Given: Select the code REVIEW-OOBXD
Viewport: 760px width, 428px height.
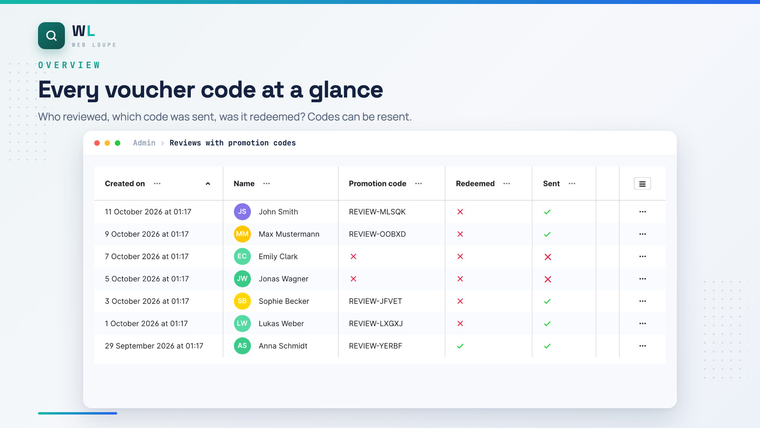Looking at the screenshot, I should pos(377,234).
